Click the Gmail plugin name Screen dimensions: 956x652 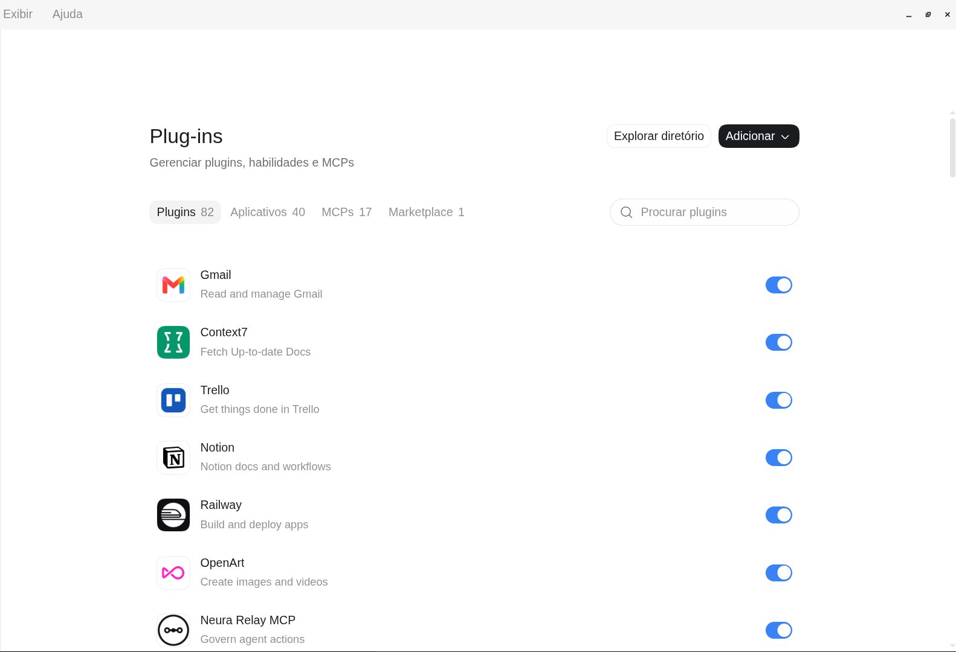click(216, 275)
